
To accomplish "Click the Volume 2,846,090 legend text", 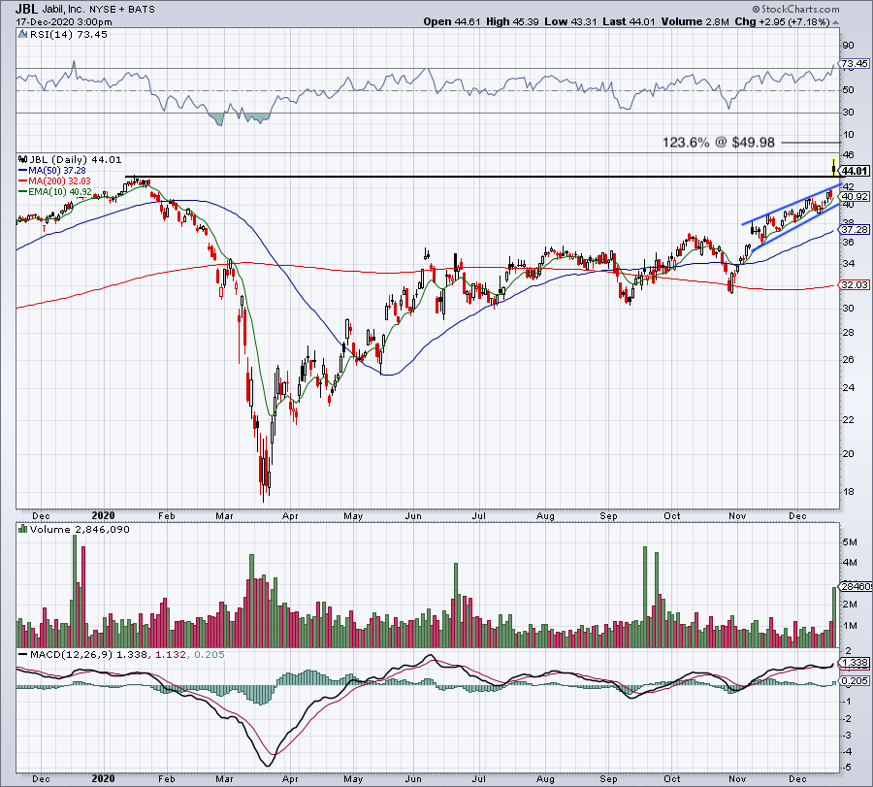I will click(80, 529).
